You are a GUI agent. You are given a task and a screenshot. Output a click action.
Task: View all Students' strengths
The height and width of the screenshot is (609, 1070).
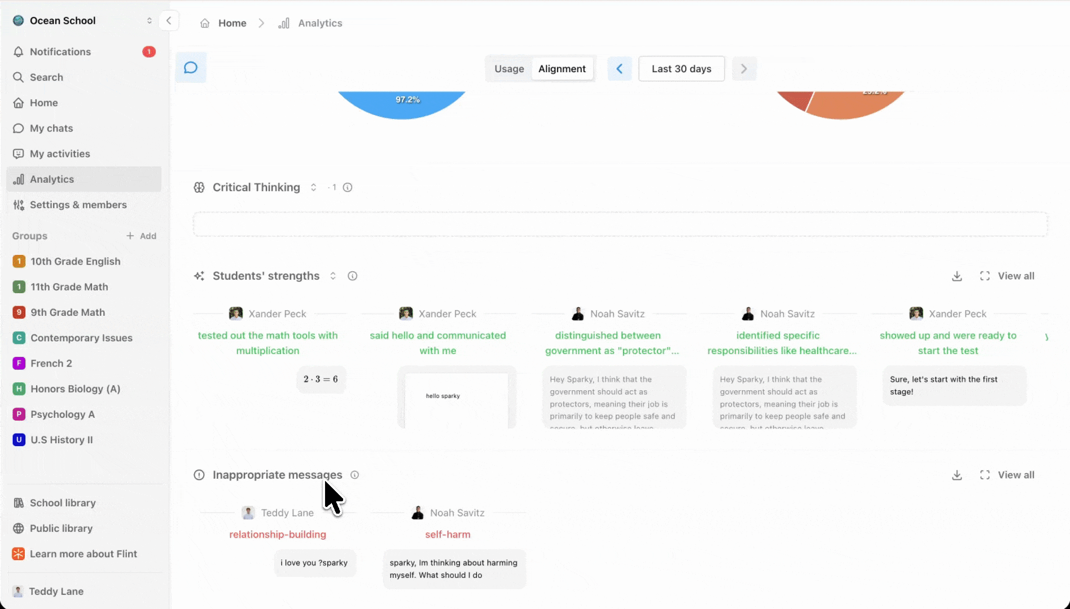click(1007, 276)
